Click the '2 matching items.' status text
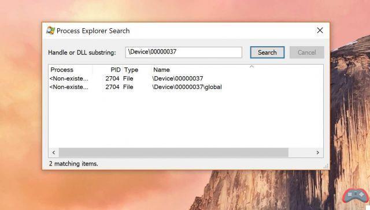 click(x=73, y=164)
